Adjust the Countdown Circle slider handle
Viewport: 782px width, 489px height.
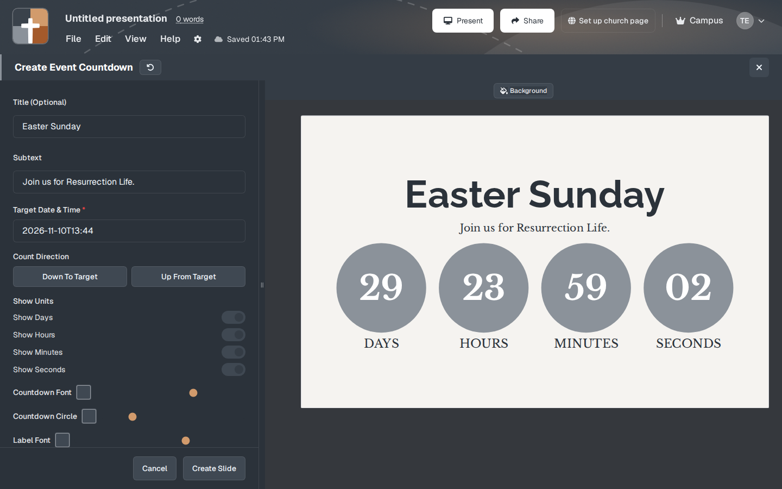tap(133, 417)
